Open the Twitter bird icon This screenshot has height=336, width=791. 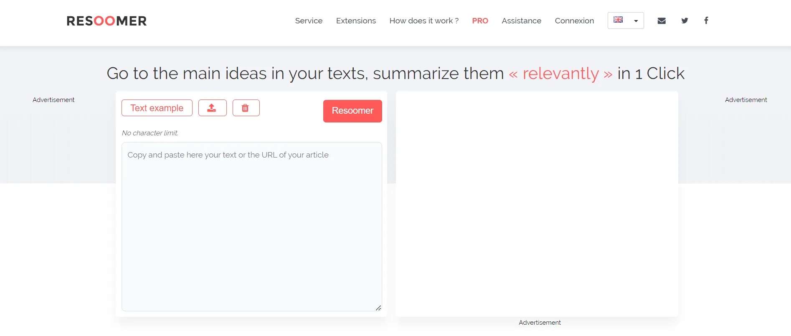pos(685,20)
